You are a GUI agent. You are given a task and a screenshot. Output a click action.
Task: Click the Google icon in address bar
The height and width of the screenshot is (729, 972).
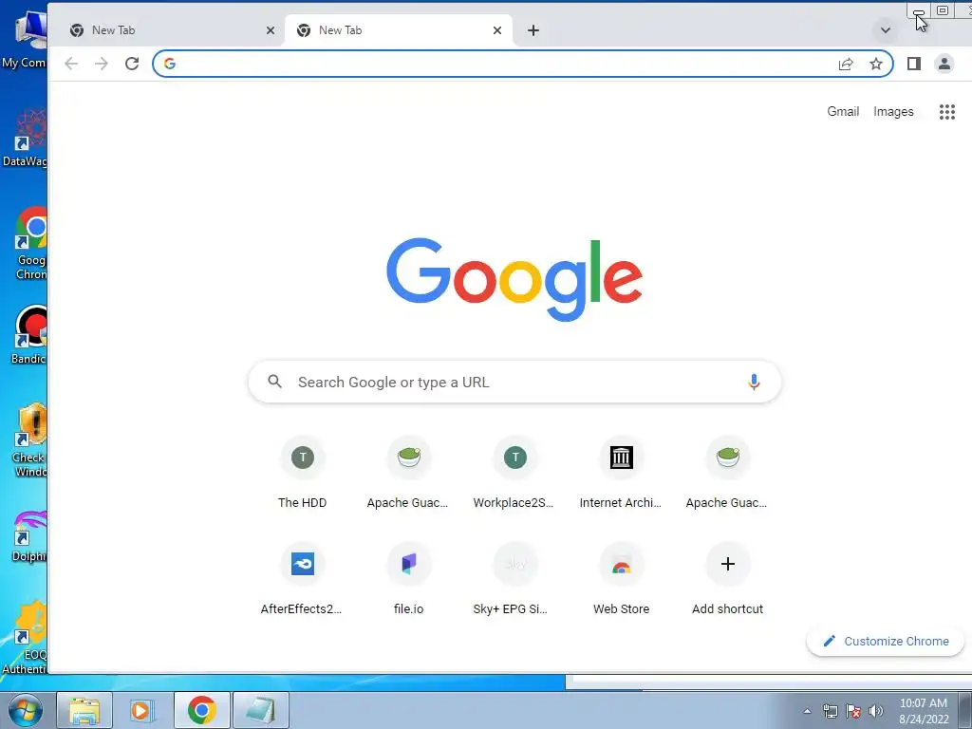coord(170,64)
